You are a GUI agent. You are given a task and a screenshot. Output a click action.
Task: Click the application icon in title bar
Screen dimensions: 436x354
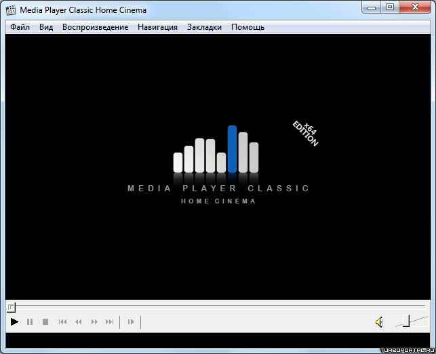tap(11, 10)
